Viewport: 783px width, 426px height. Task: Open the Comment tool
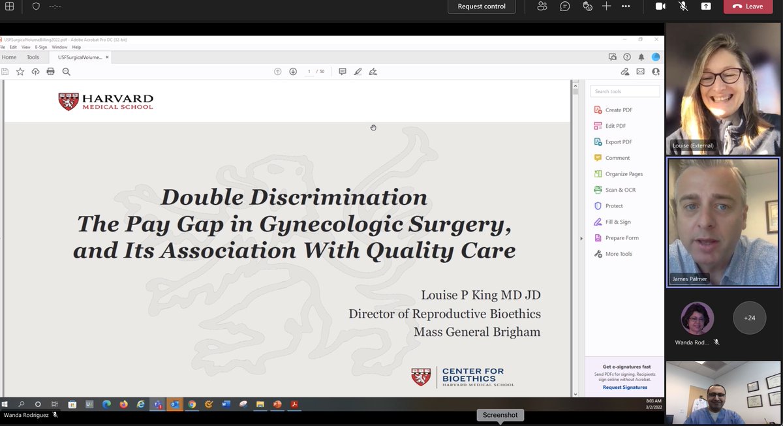(612, 158)
